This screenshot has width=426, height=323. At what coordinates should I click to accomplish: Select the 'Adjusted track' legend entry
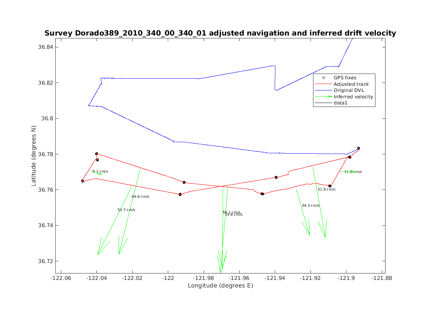[351, 84]
